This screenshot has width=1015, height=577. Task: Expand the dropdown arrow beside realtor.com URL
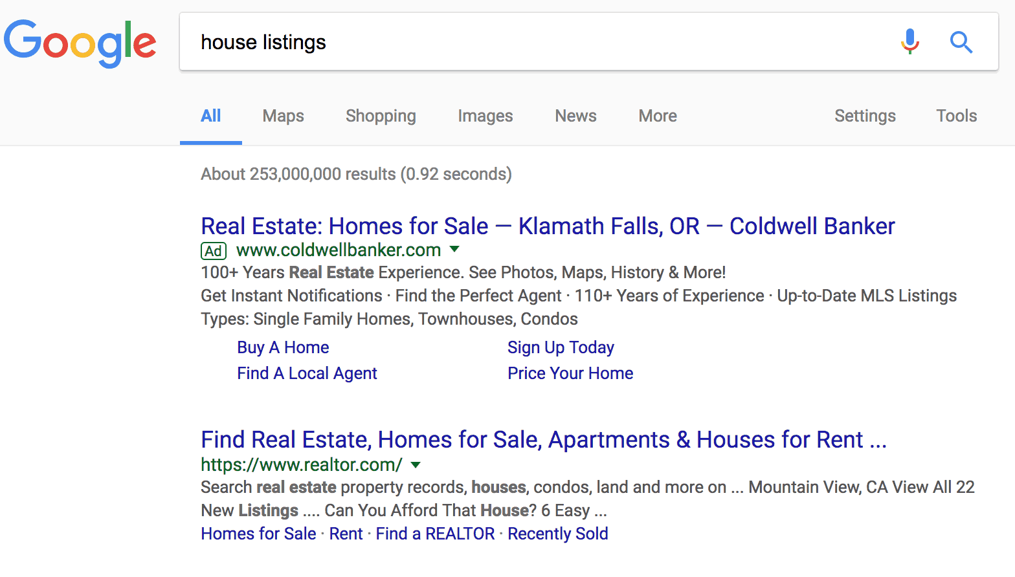pos(416,464)
